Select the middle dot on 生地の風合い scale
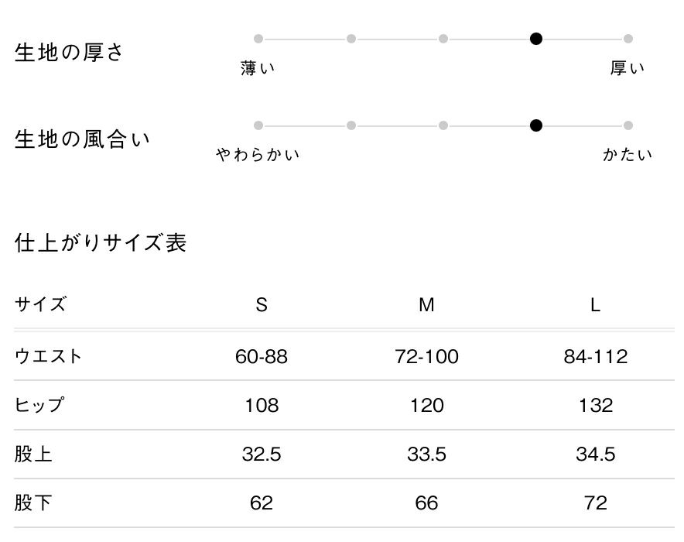 (x=443, y=125)
